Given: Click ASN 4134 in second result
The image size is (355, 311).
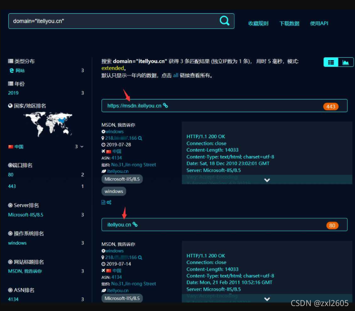Looking at the screenshot, I should [117, 277].
